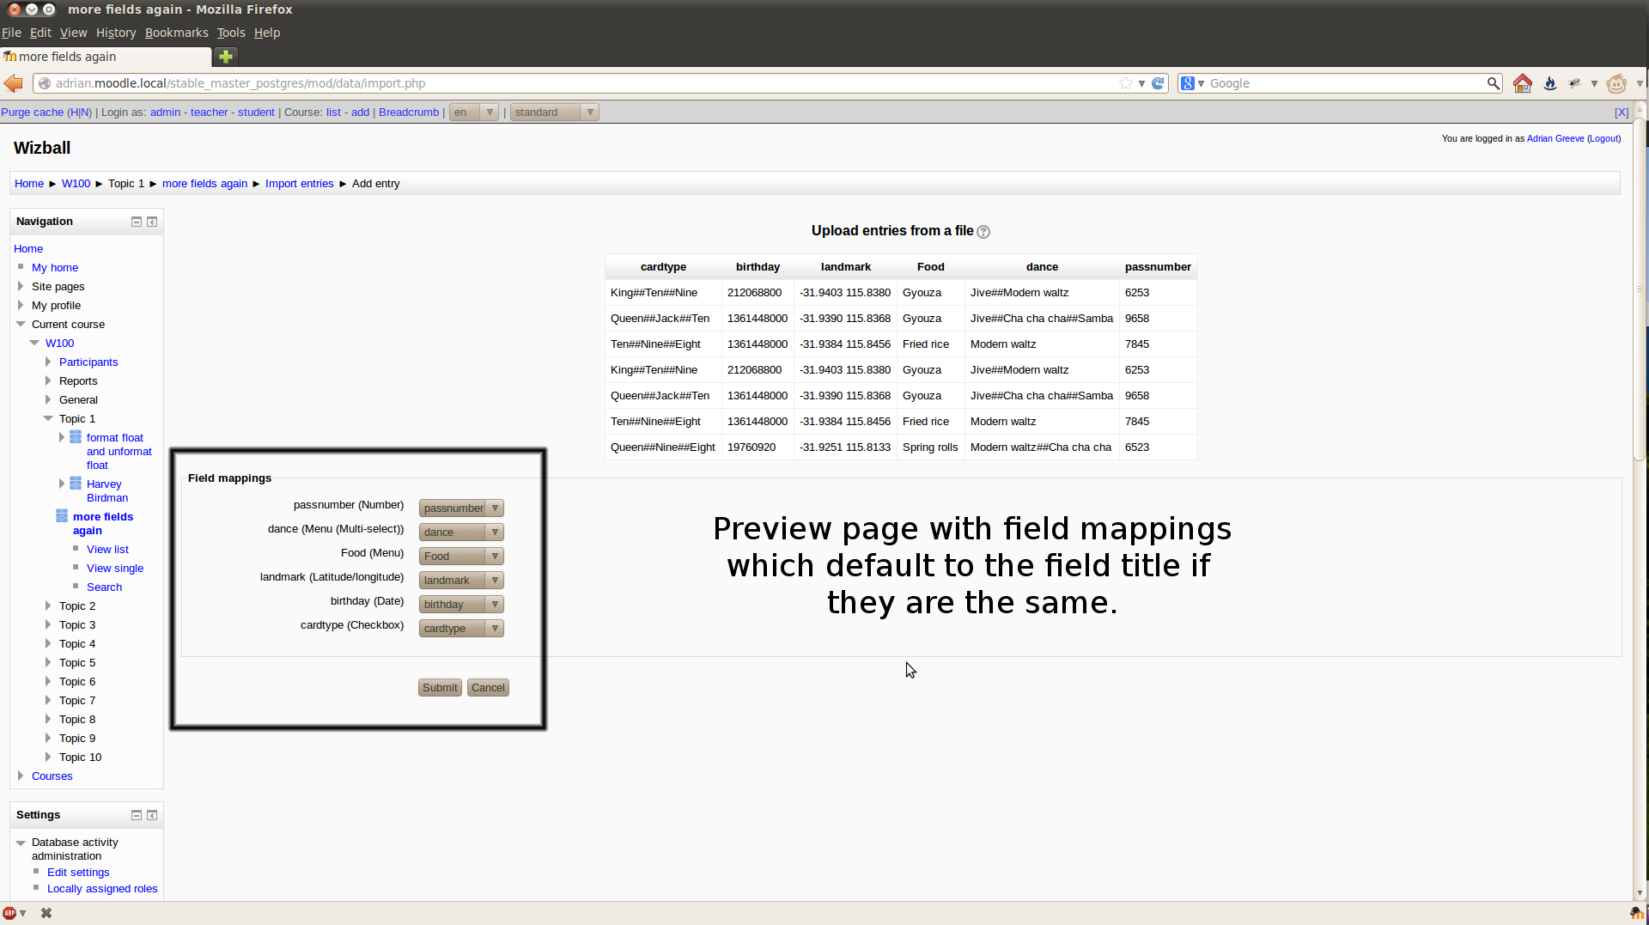Open the Edit menu
The image size is (1649, 925).
pyautogui.click(x=40, y=33)
